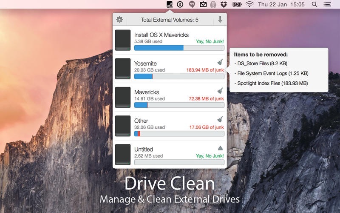The image size is (340, 213).
Task: Click '72.38 MB of junk' label
Action: 206,99
